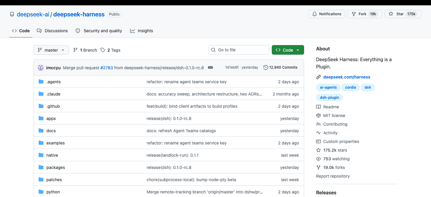Click the link icon next to deepseek.com/harness
Image resolution: width=431 pixels, height=197 pixels.
click(318, 77)
